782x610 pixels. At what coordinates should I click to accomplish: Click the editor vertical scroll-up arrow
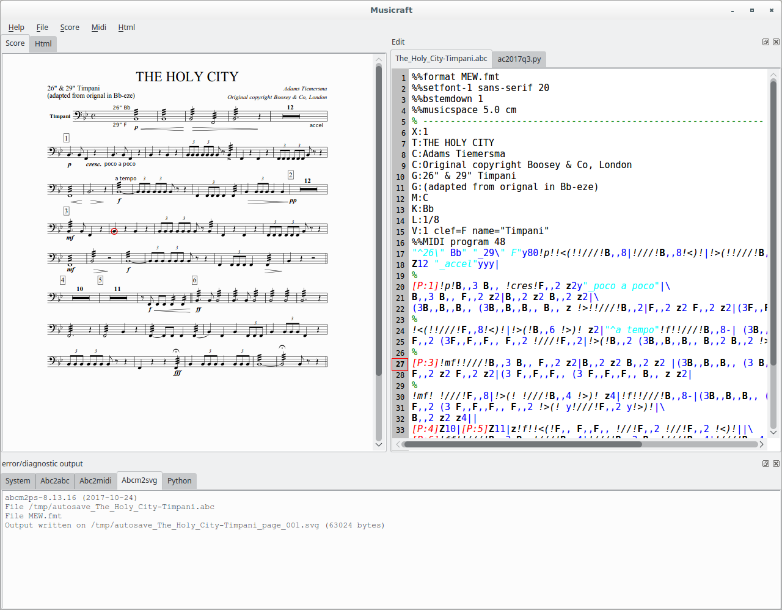click(x=773, y=75)
